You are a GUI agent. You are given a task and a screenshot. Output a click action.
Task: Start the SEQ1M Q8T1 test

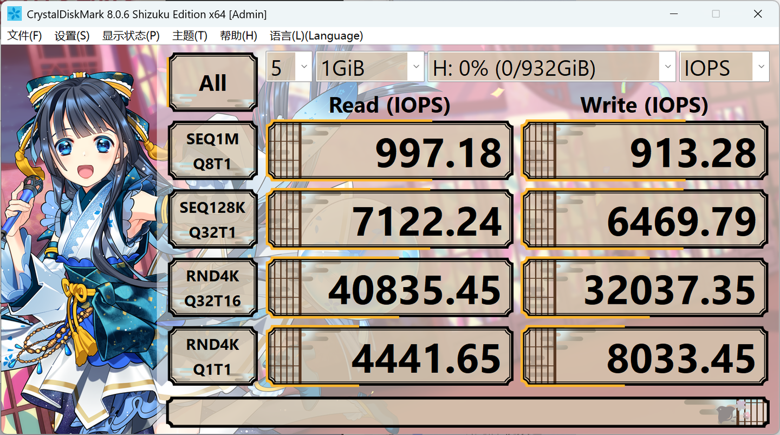pyautogui.click(x=213, y=151)
